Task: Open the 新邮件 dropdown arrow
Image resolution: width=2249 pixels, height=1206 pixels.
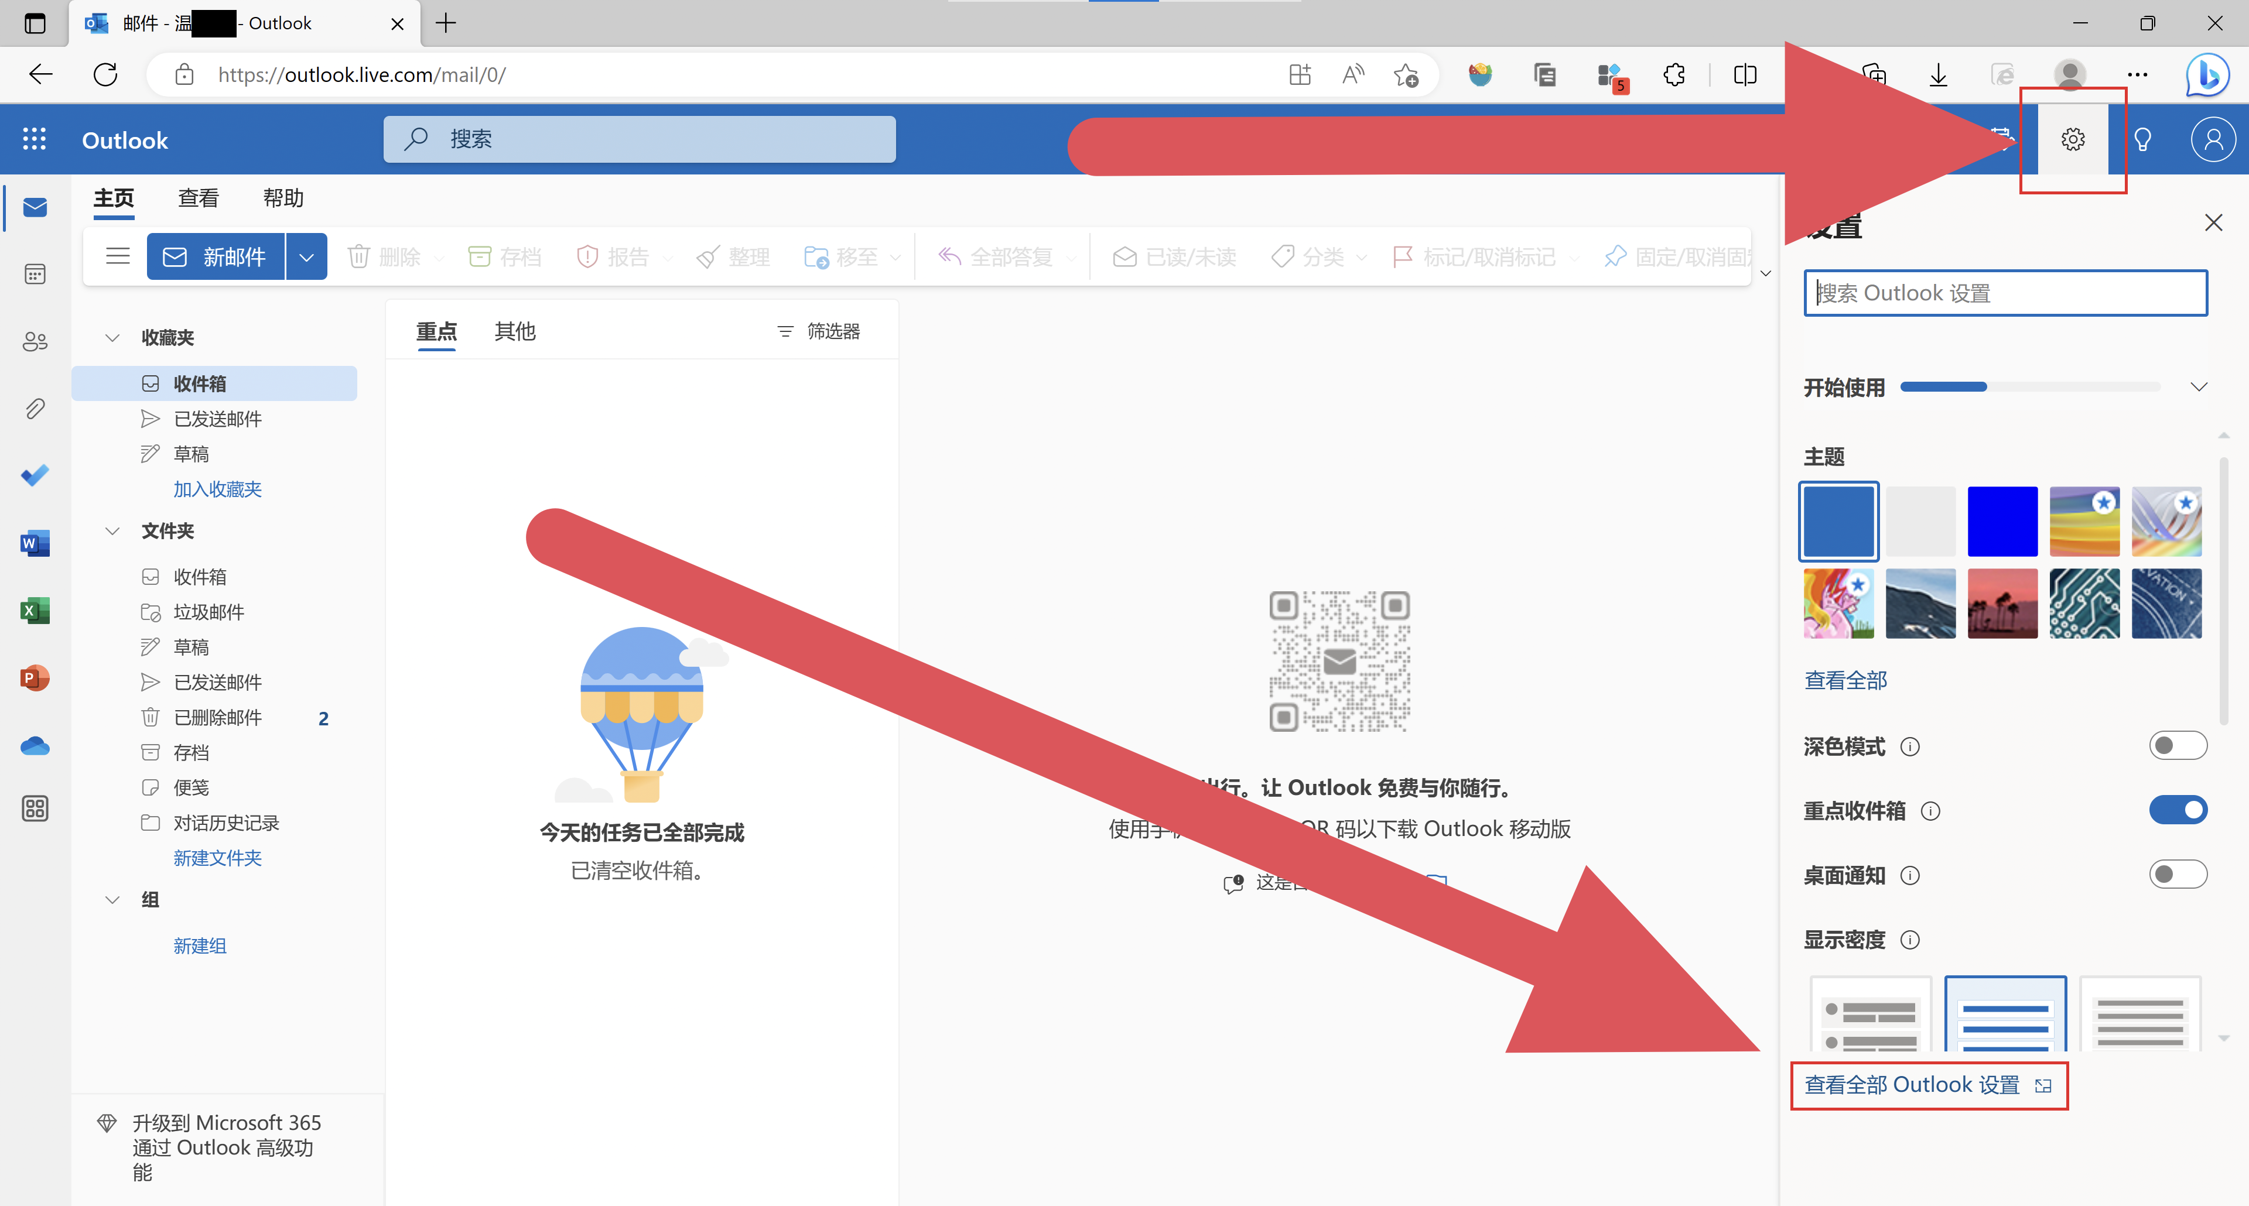Action: pos(306,256)
